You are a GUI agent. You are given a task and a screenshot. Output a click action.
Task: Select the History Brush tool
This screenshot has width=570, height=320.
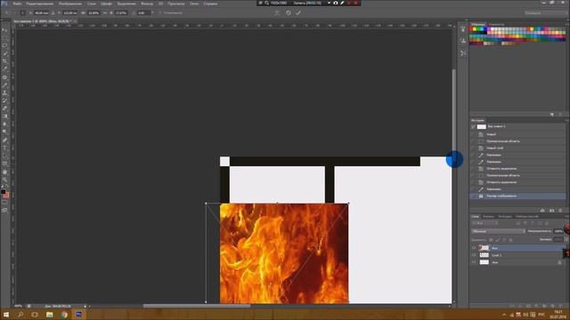coord(4,100)
